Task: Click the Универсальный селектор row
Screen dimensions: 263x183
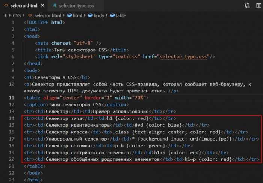Action: tap(142, 139)
